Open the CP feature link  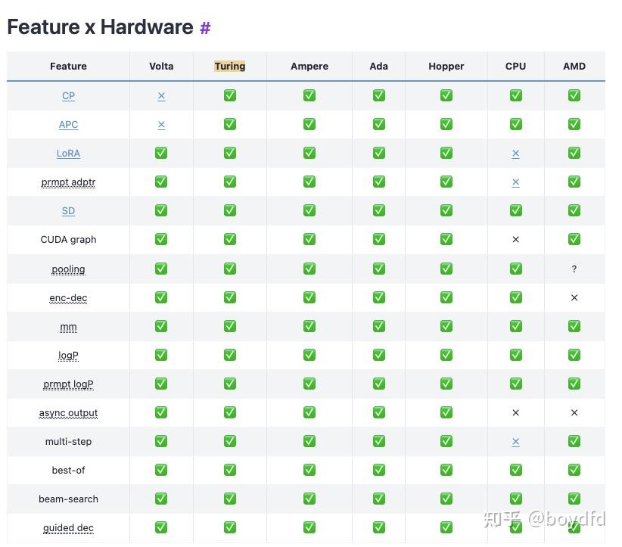point(68,95)
